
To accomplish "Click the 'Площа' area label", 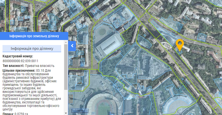I will (x=8, y=114).
